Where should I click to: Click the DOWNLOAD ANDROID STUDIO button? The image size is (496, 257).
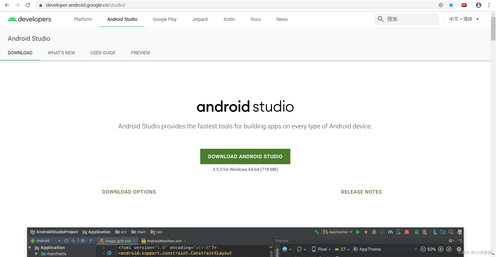245,156
